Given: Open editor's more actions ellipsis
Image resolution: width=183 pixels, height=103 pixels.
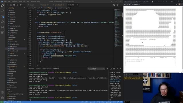Looking at the screenshot, I should click(121, 5).
